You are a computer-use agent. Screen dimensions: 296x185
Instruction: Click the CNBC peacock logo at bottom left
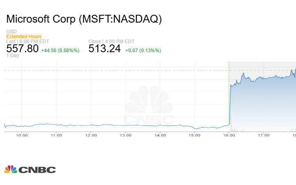pos(30,169)
